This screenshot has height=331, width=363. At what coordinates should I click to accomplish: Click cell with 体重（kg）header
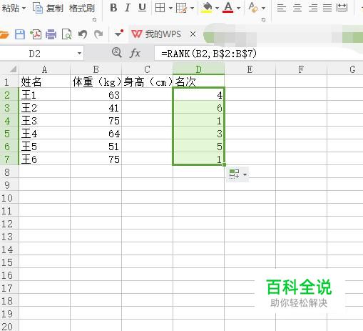point(96,82)
